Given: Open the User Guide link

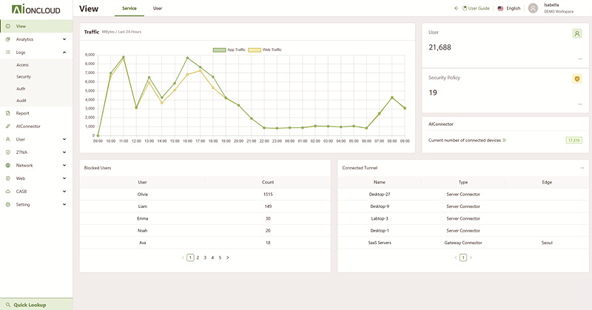Looking at the screenshot, I should 477,8.
